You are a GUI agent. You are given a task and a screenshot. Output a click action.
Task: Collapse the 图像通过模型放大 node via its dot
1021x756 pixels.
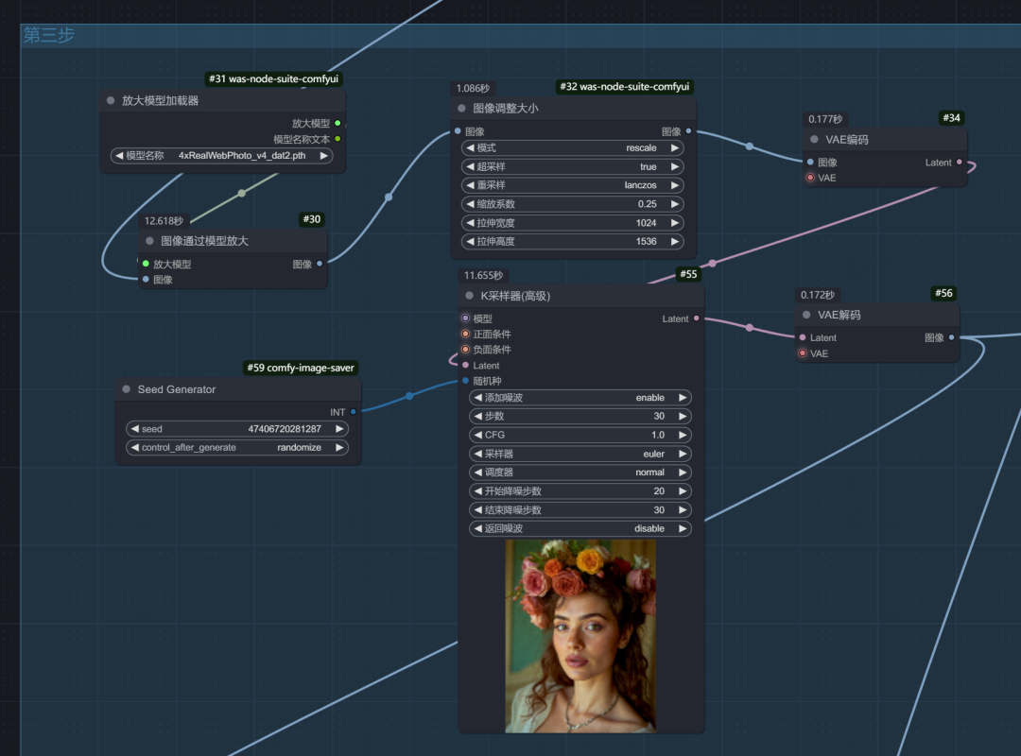pyautogui.click(x=149, y=241)
